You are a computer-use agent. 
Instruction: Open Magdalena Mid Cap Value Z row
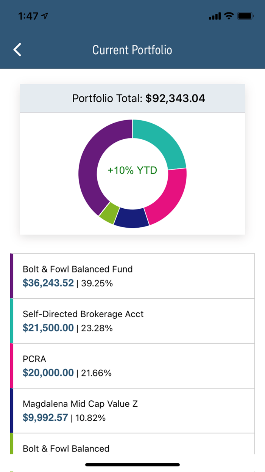[132, 411]
